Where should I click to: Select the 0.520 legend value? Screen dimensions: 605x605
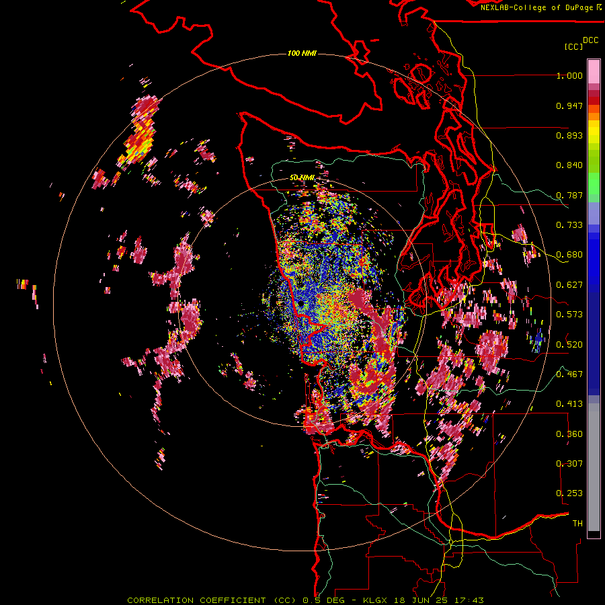[569, 344]
